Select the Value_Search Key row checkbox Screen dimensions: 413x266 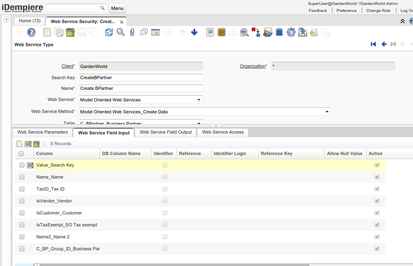[x=22, y=165]
